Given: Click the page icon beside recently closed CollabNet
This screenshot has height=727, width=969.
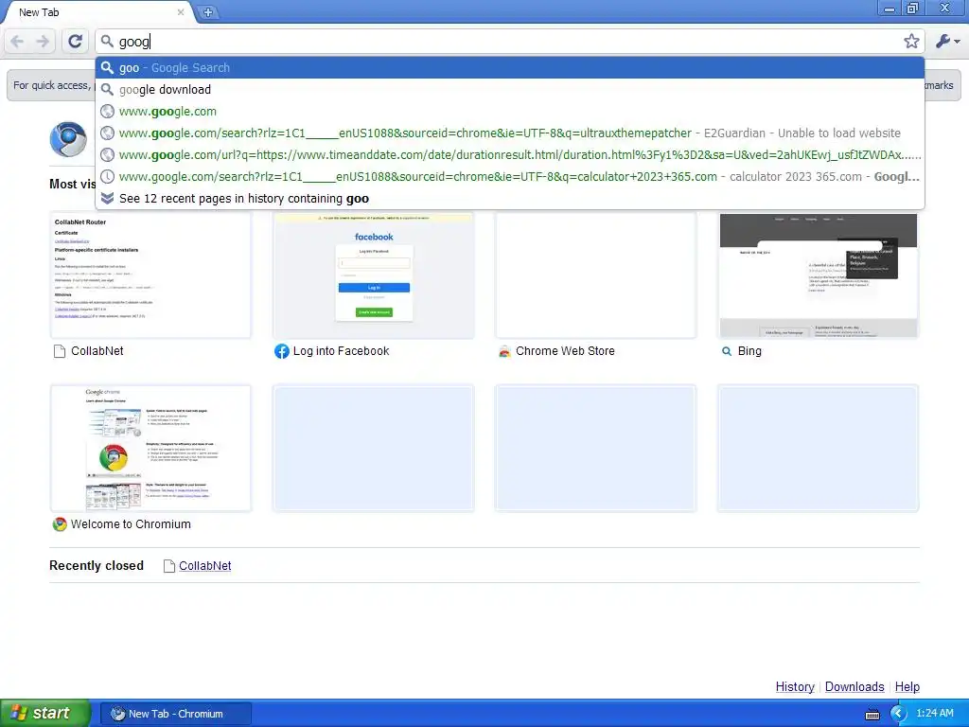Looking at the screenshot, I should click(168, 566).
